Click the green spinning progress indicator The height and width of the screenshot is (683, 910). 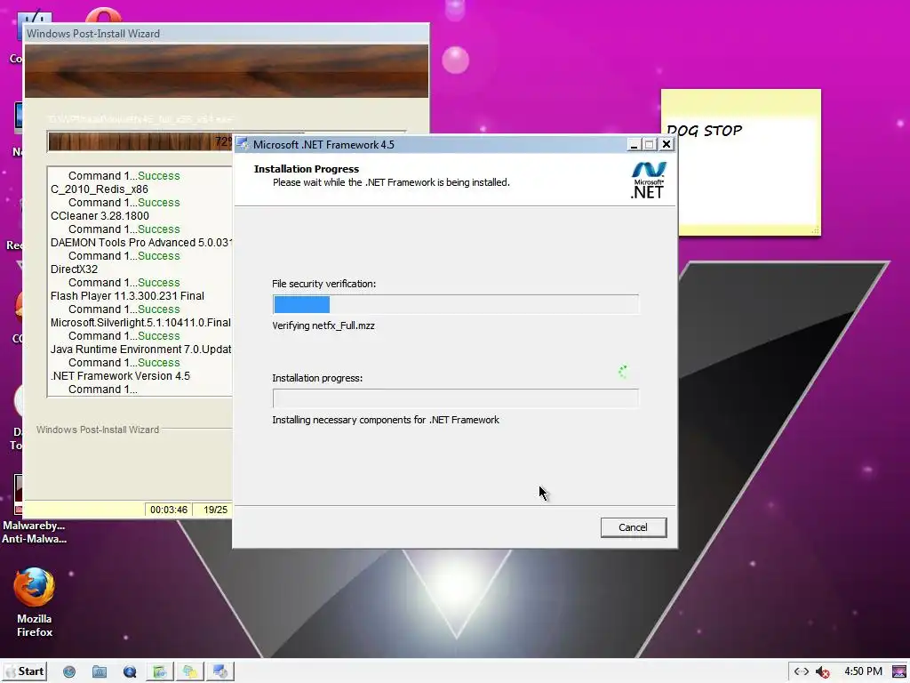point(623,372)
